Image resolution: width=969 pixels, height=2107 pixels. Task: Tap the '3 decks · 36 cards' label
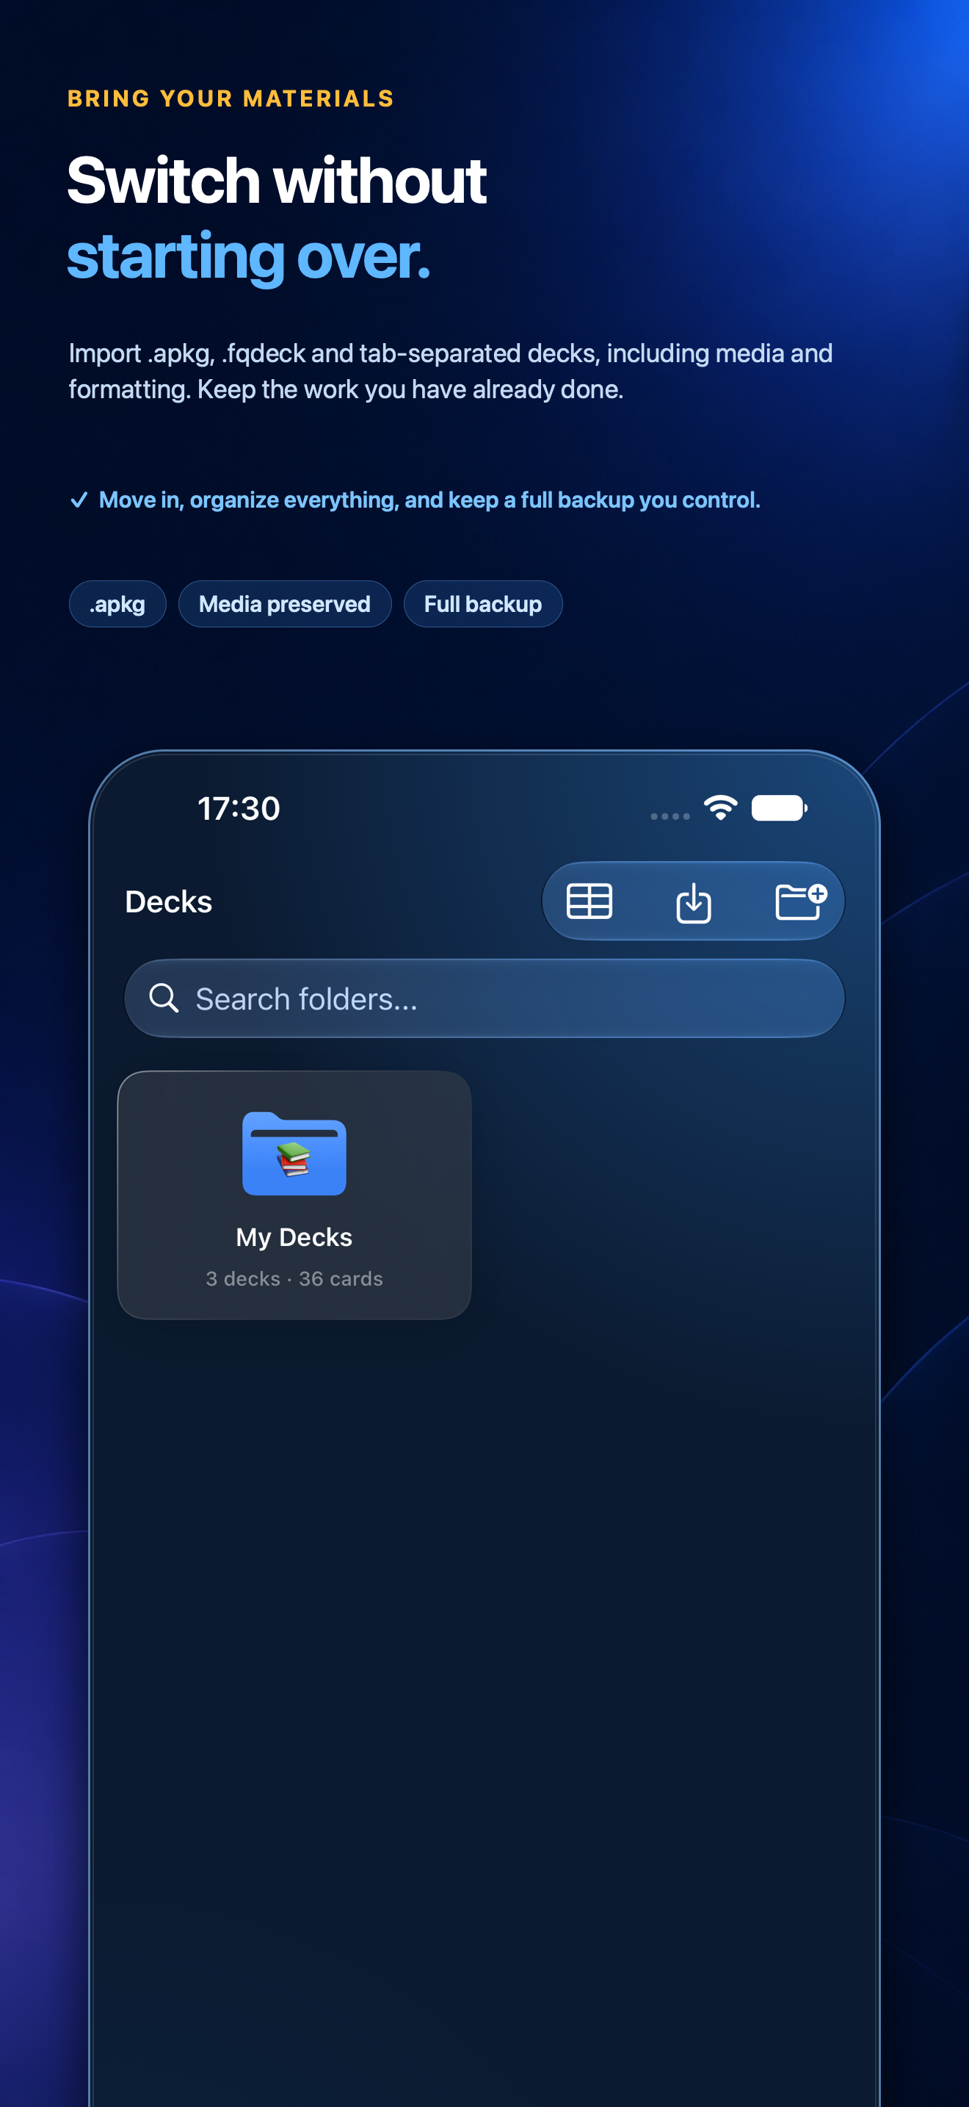tap(294, 1278)
